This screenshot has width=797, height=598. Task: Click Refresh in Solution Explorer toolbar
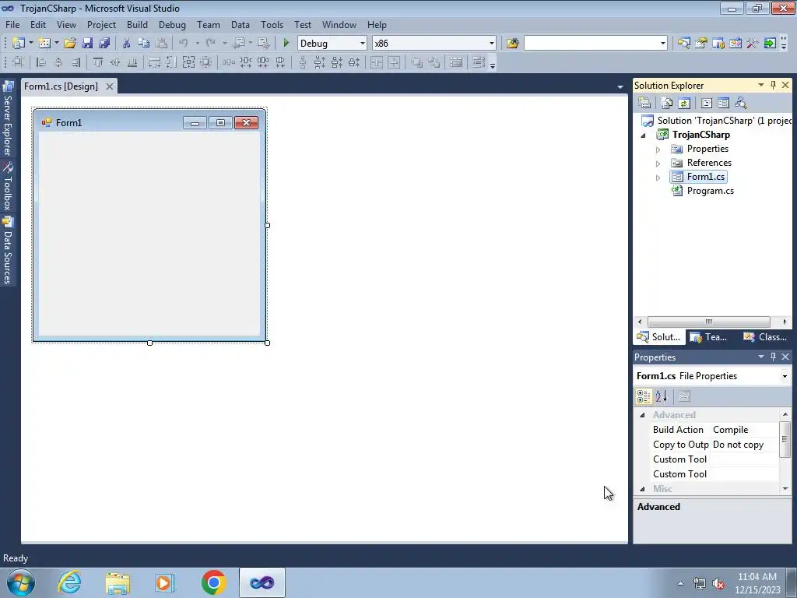[684, 104]
